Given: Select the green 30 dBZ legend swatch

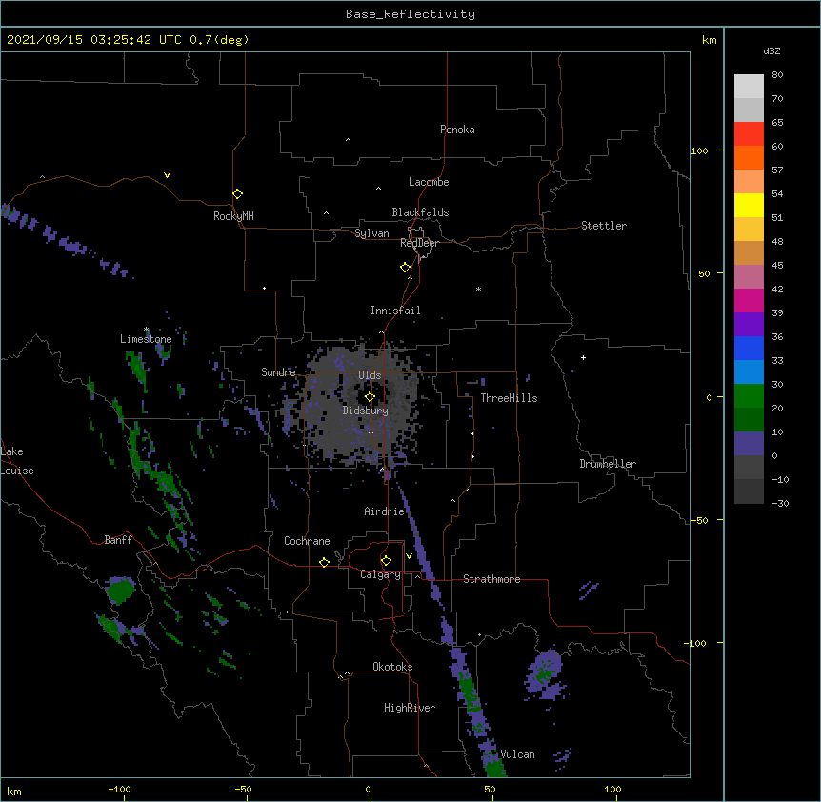Looking at the screenshot, I should pos(749,396).
